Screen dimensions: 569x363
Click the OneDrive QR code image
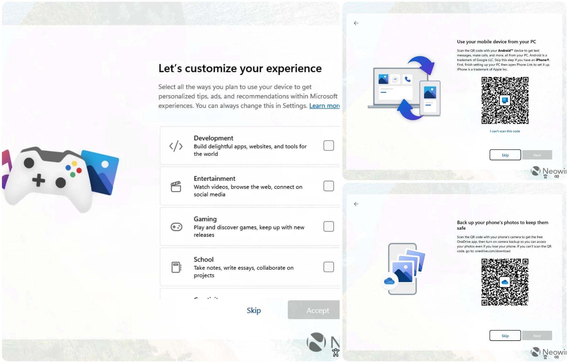point(505,282)
